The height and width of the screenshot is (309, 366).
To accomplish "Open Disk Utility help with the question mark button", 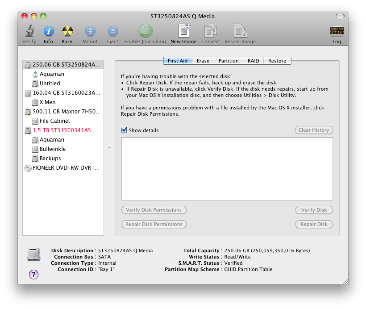I will click(x=33, y=275).
